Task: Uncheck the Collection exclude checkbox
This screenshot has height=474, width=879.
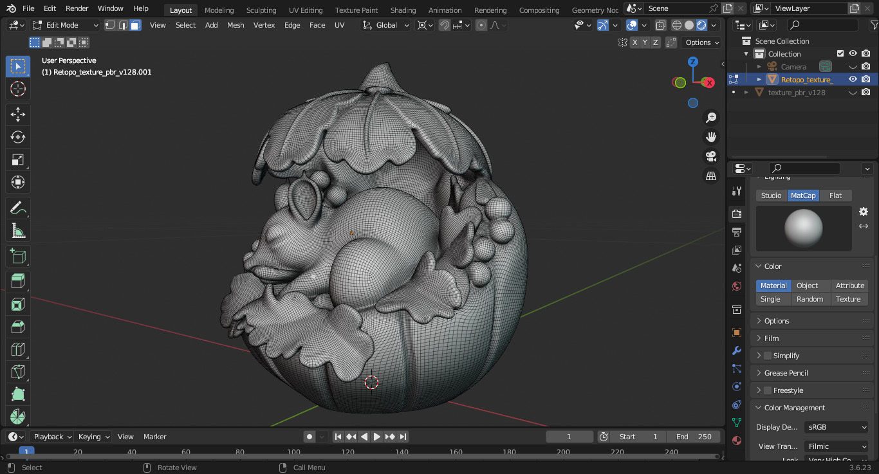Action: click(x=840, y=53)
